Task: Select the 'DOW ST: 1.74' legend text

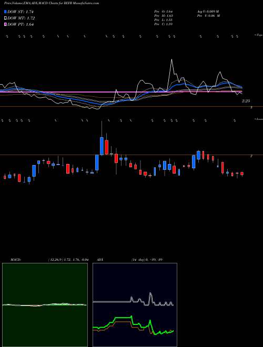Action: pos(21,12)
